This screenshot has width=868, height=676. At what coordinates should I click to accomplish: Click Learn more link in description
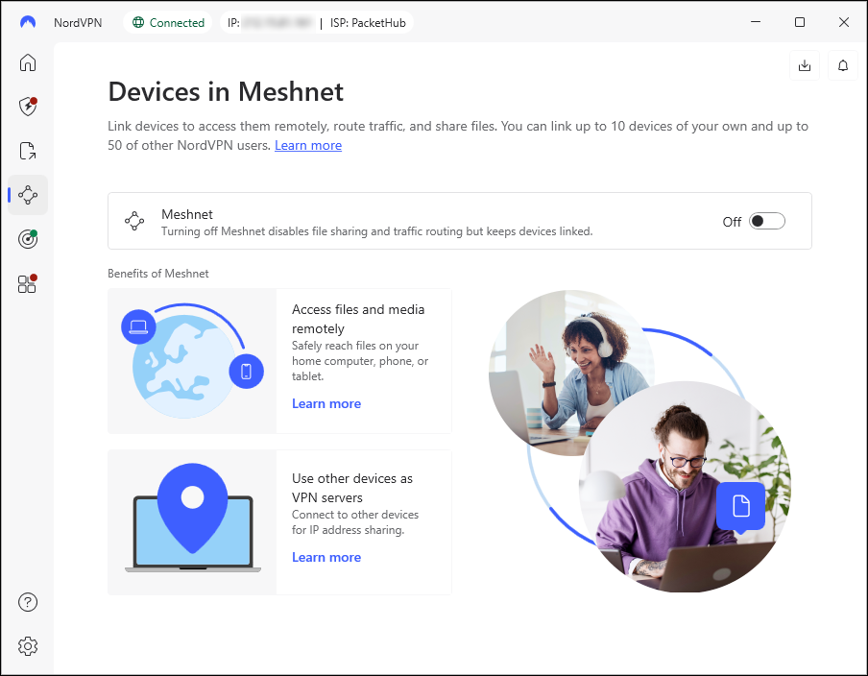pyautogui.click(x=308, y=146)
